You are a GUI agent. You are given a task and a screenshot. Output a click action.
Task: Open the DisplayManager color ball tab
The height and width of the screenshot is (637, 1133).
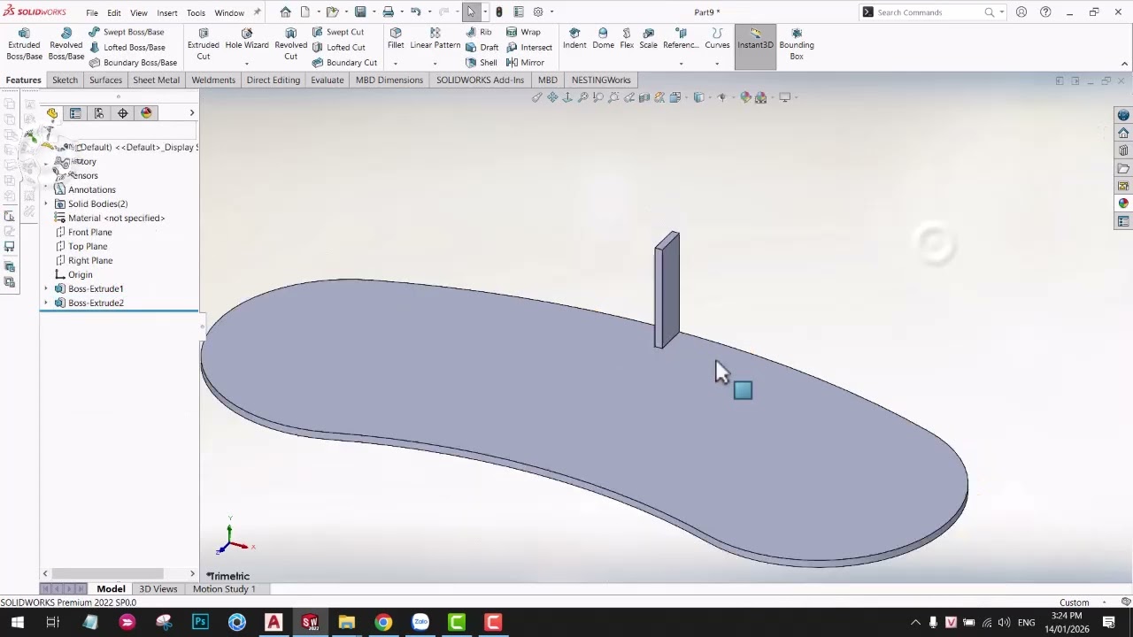point(146,113)
